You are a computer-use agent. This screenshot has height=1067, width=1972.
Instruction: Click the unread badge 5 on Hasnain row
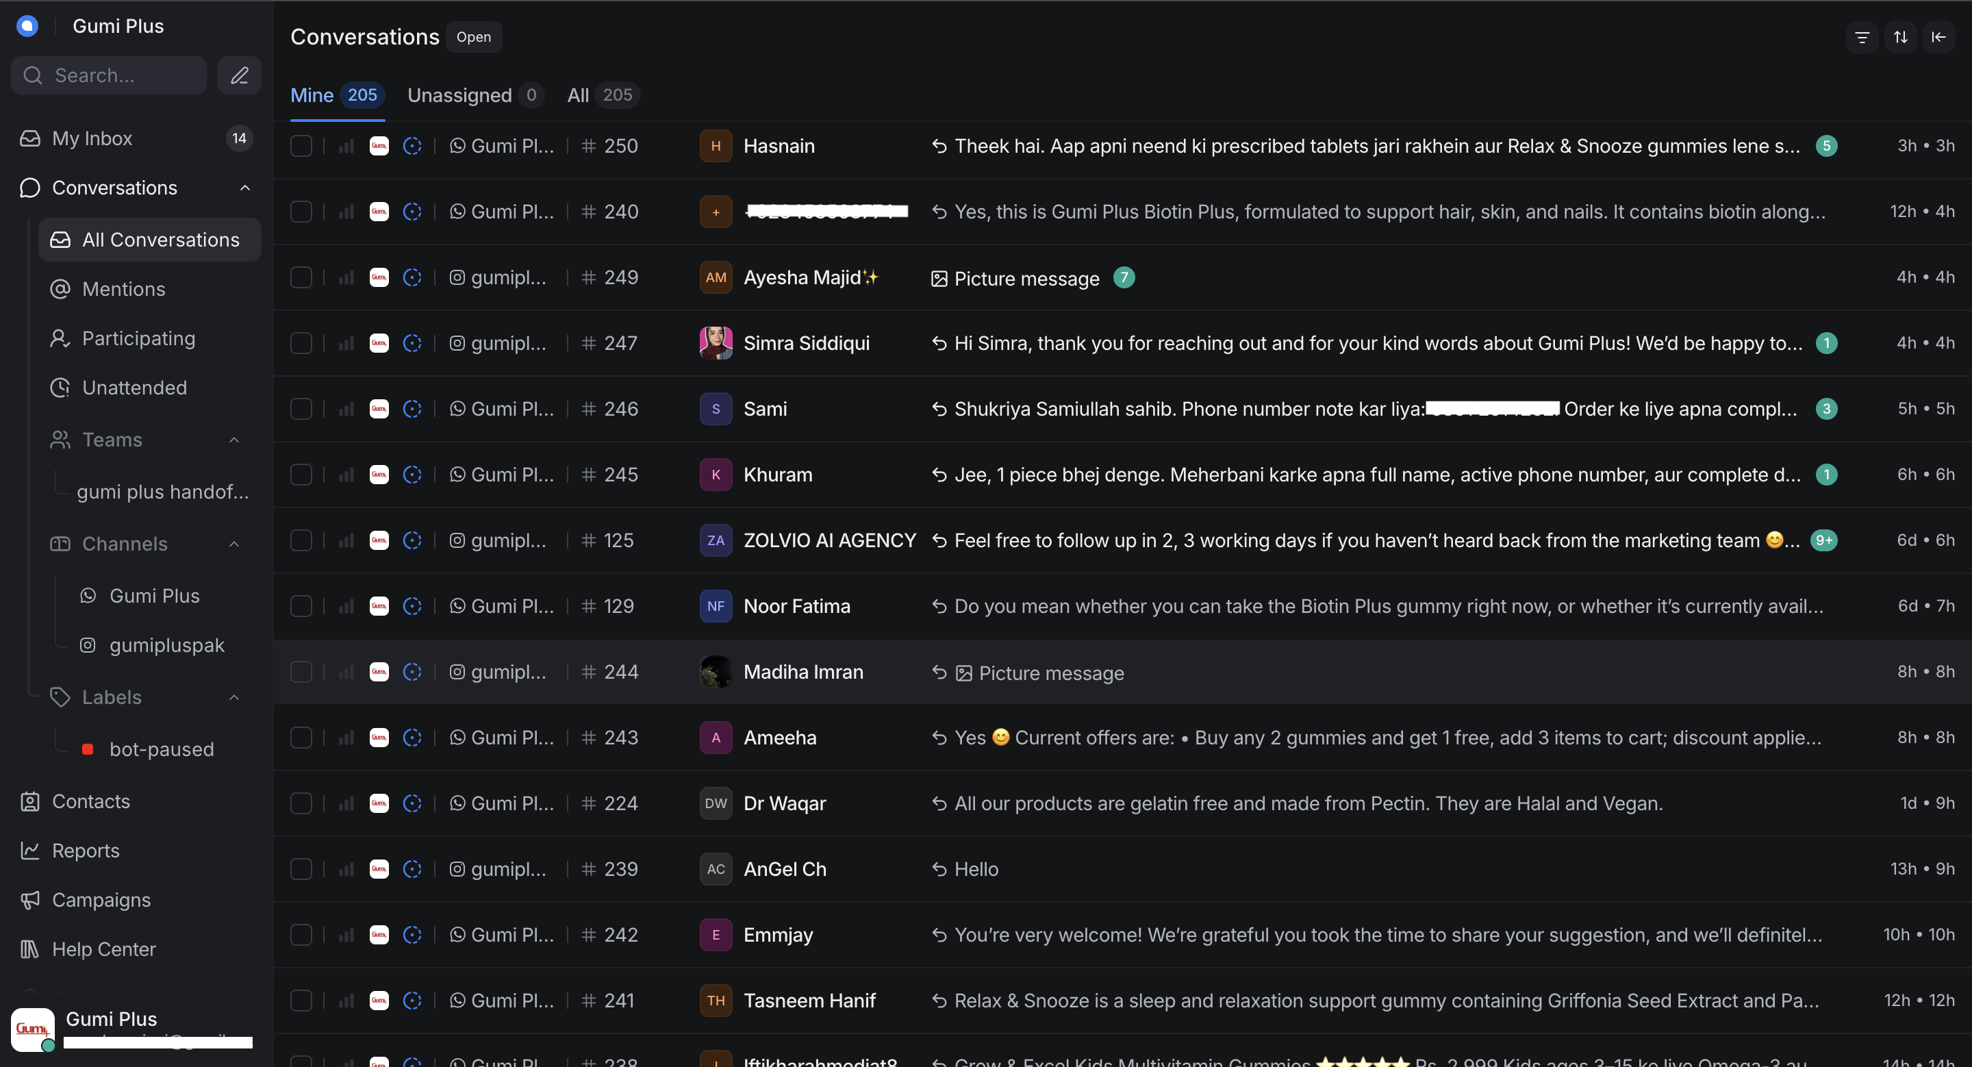[1827, 145]
